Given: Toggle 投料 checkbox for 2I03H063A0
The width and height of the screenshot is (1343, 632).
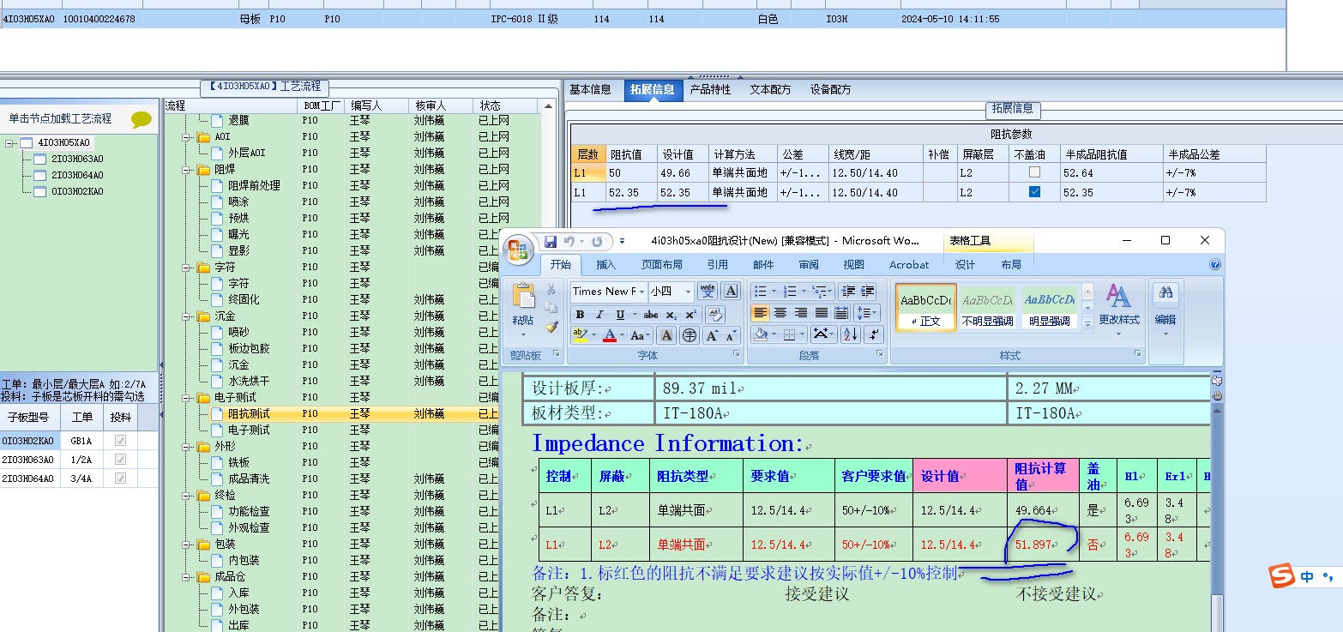Looking at the screenshot, I should point(120,459).
